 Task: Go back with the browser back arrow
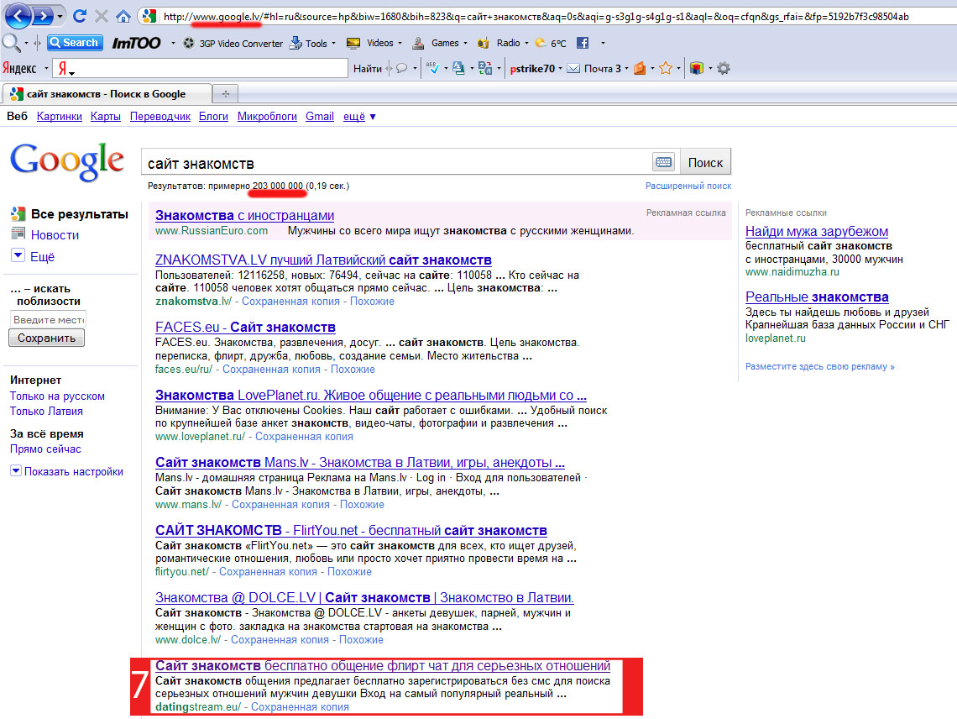[x=18, y=15]
